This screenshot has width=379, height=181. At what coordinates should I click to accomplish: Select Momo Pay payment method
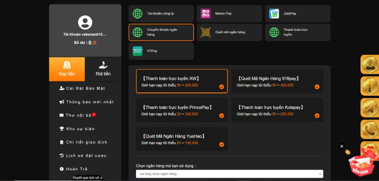point(229,14)
